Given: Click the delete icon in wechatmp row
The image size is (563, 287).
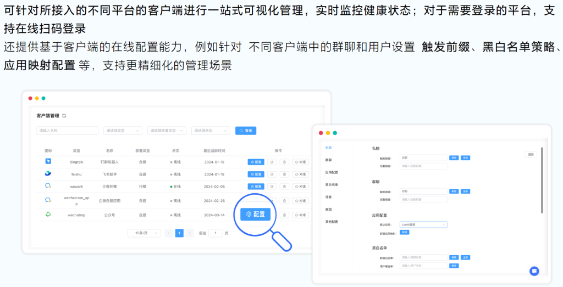Looking at the screenshot, I should coord(284,215).
